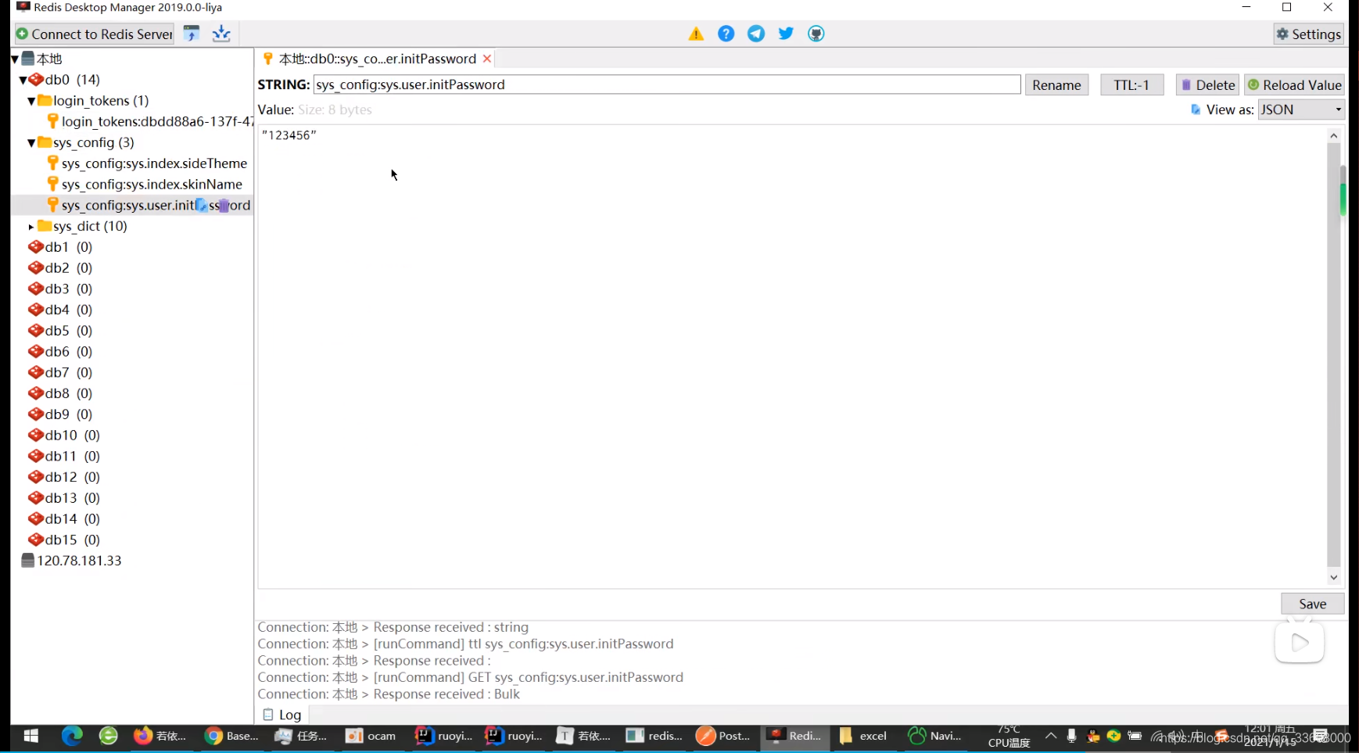Select key login_tokens:dbdd88a6-137f

150,121
